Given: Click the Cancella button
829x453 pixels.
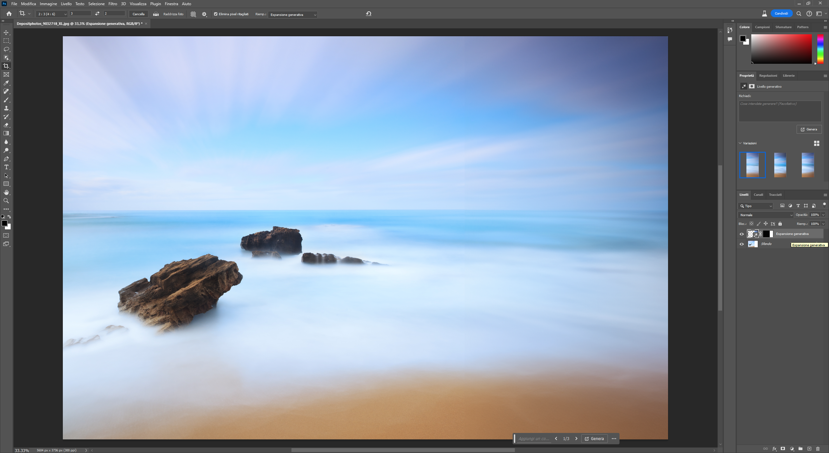Looking at the screenshot, I should pyautogui.click(x=138, y=14).
